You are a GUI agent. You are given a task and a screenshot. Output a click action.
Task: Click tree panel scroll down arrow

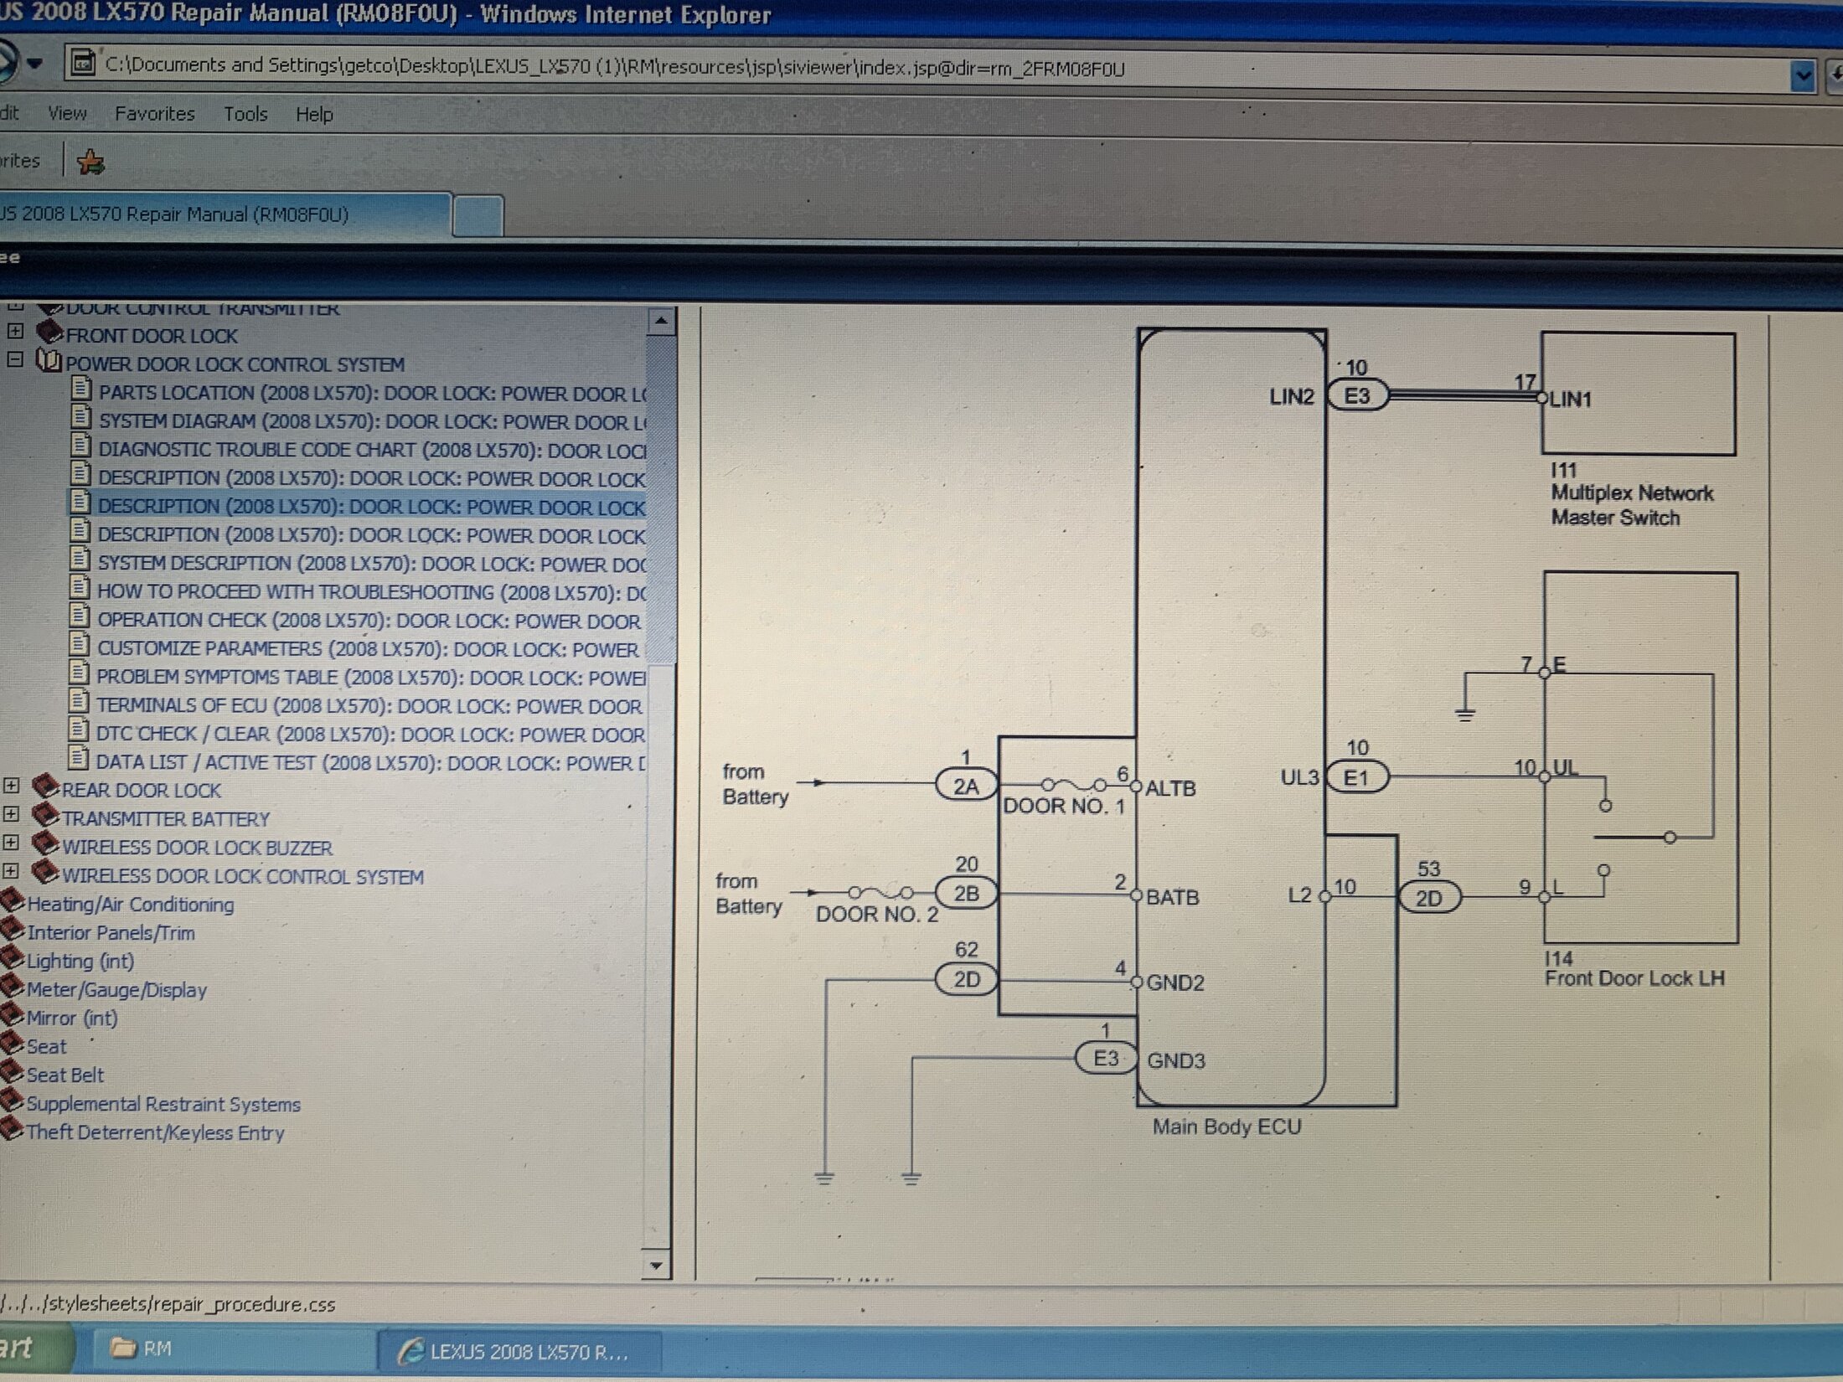657,1266
